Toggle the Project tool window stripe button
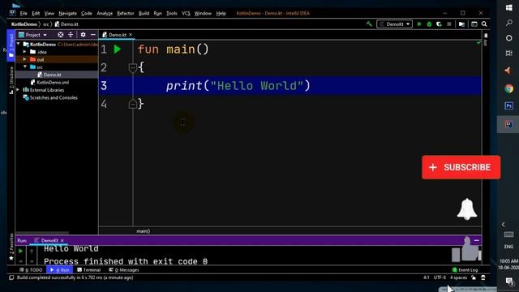This screenshot has width=519, height=292. tap(11, 45)
